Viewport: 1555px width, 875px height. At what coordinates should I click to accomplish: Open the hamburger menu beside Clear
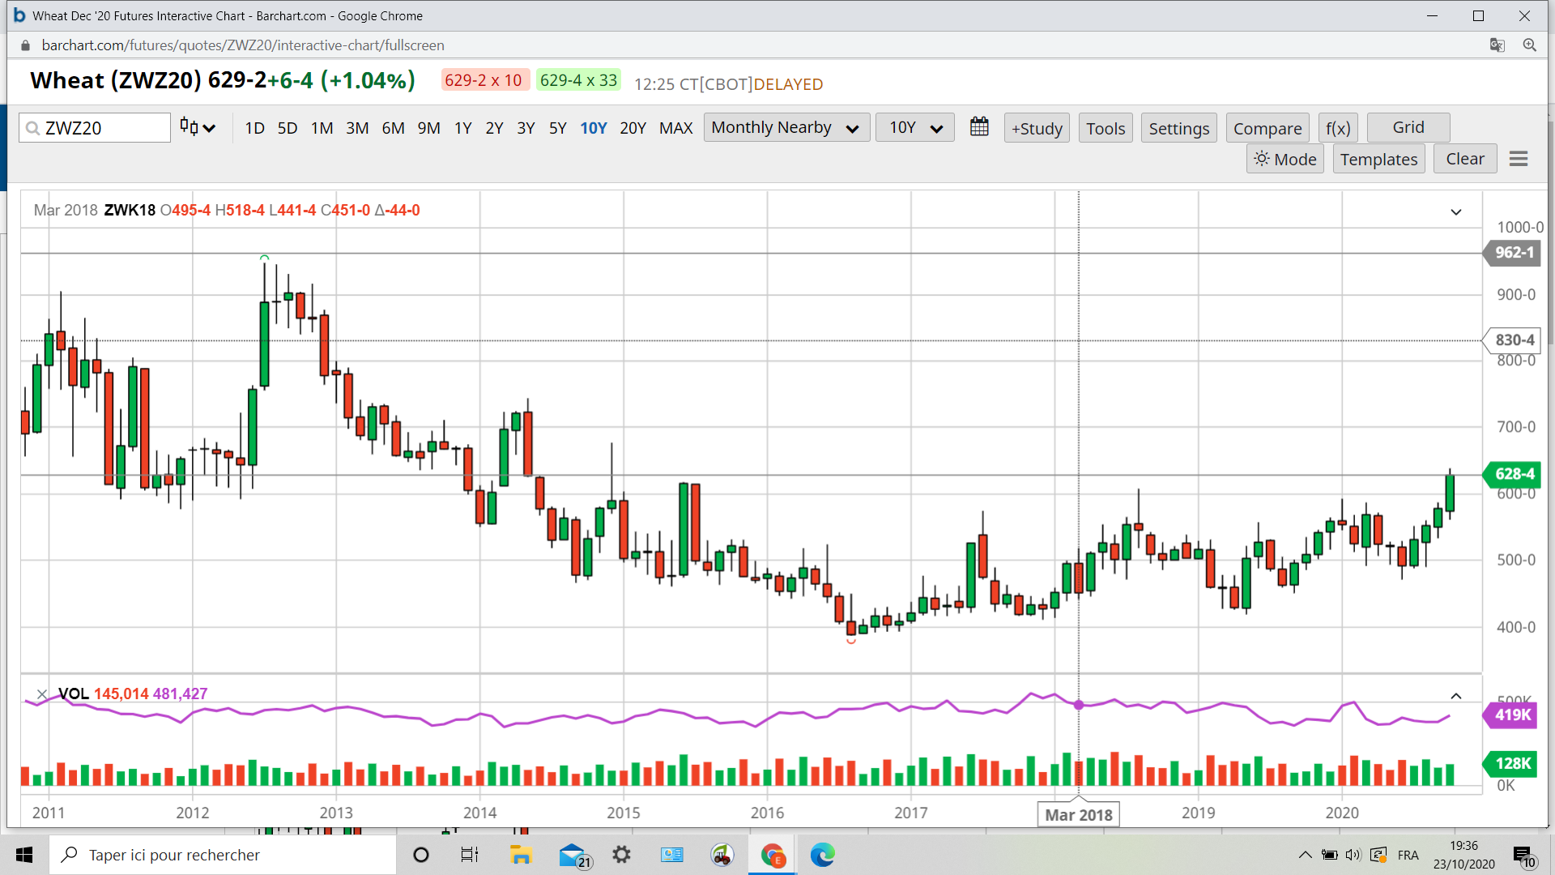click(x=1519, y=159)
